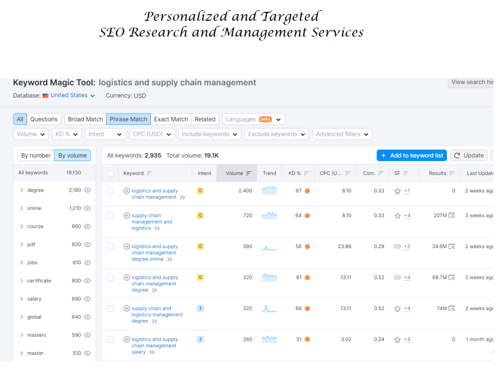496x372 pixels.
Task: Open Languages beta dropdown
Action: [x=253, y=119]
